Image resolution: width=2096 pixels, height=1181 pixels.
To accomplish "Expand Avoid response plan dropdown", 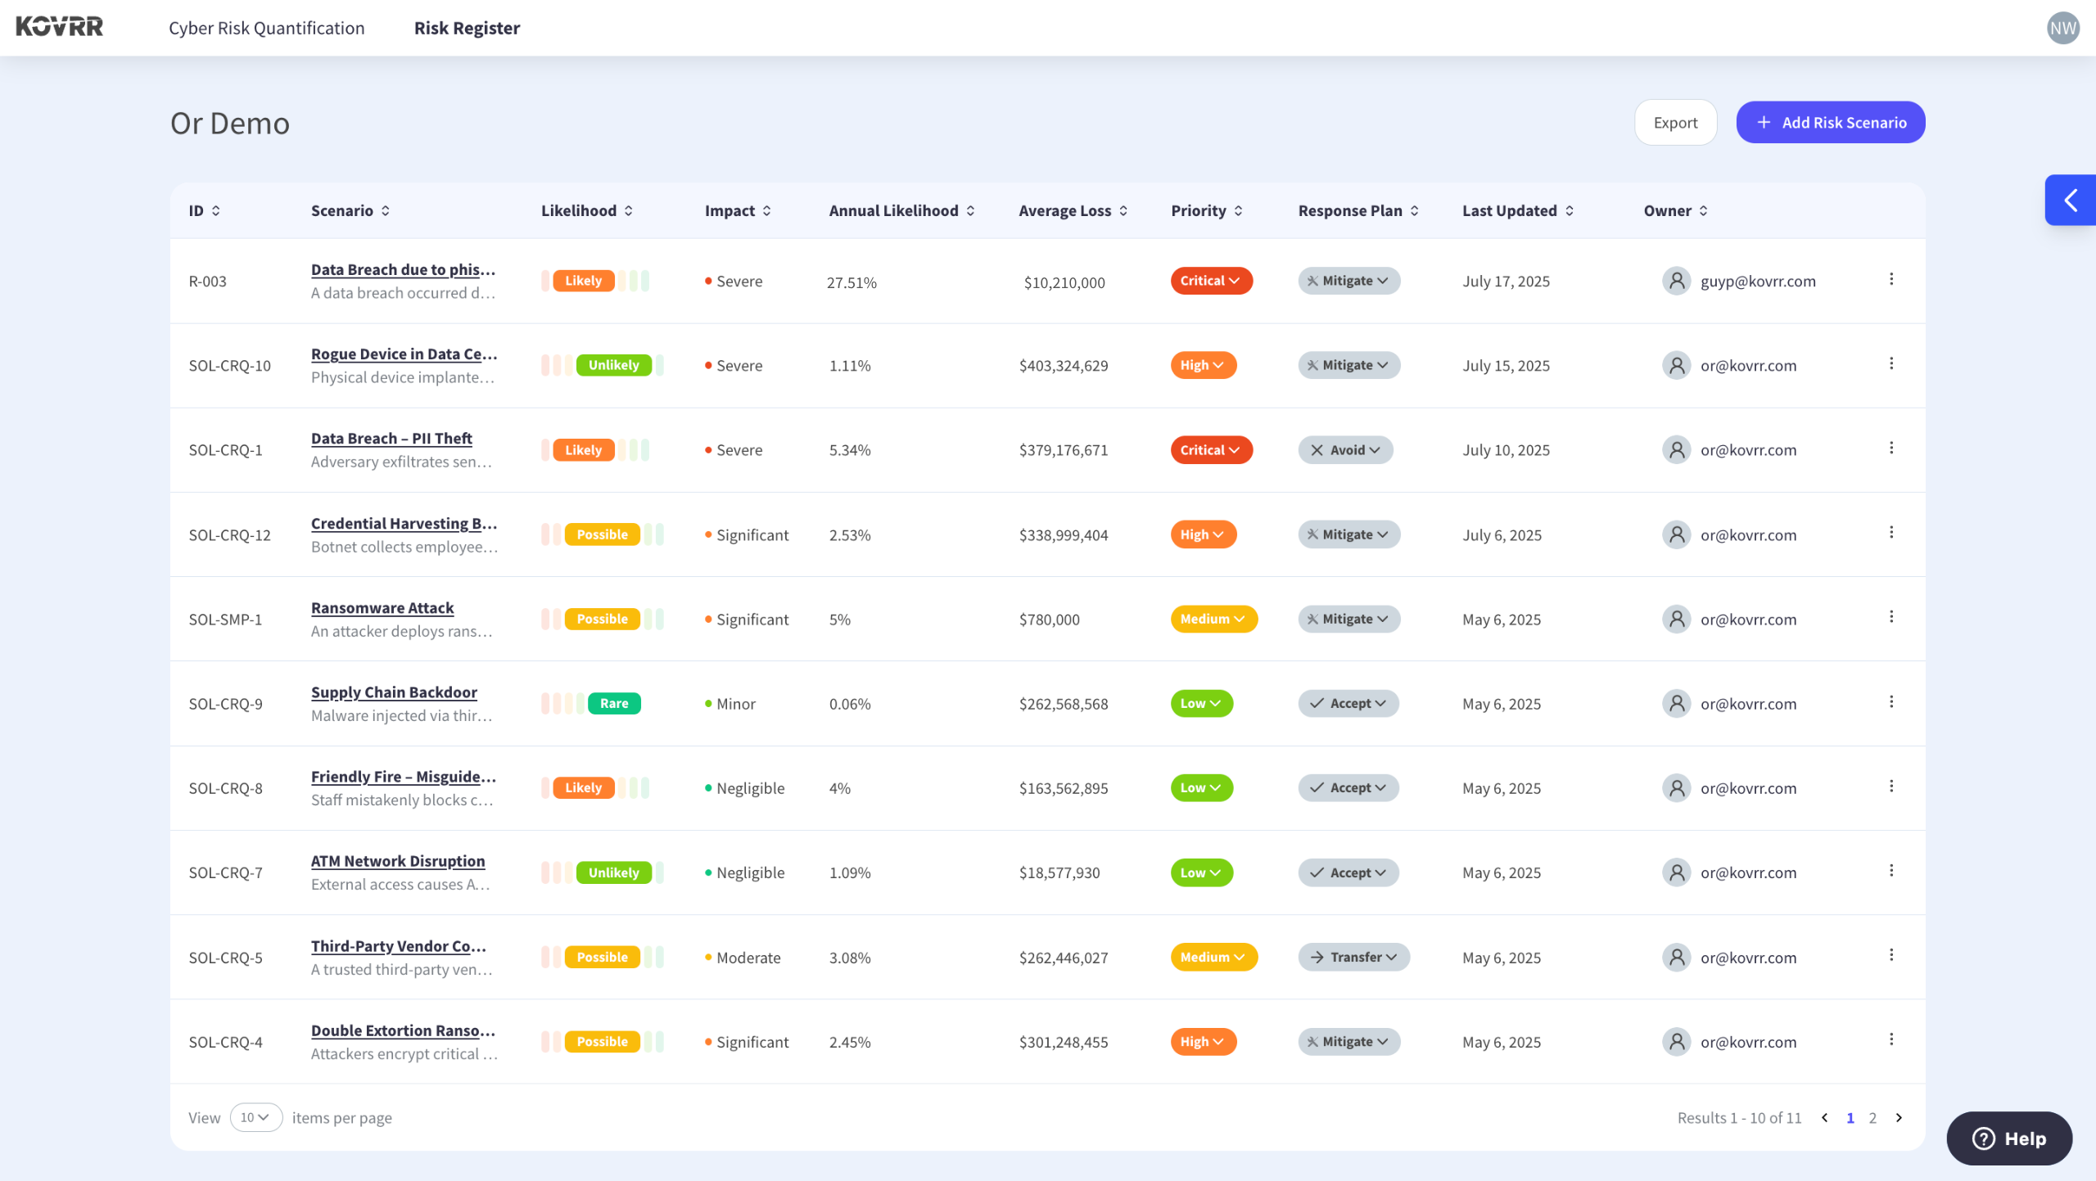I will [x=1345, y=450].
